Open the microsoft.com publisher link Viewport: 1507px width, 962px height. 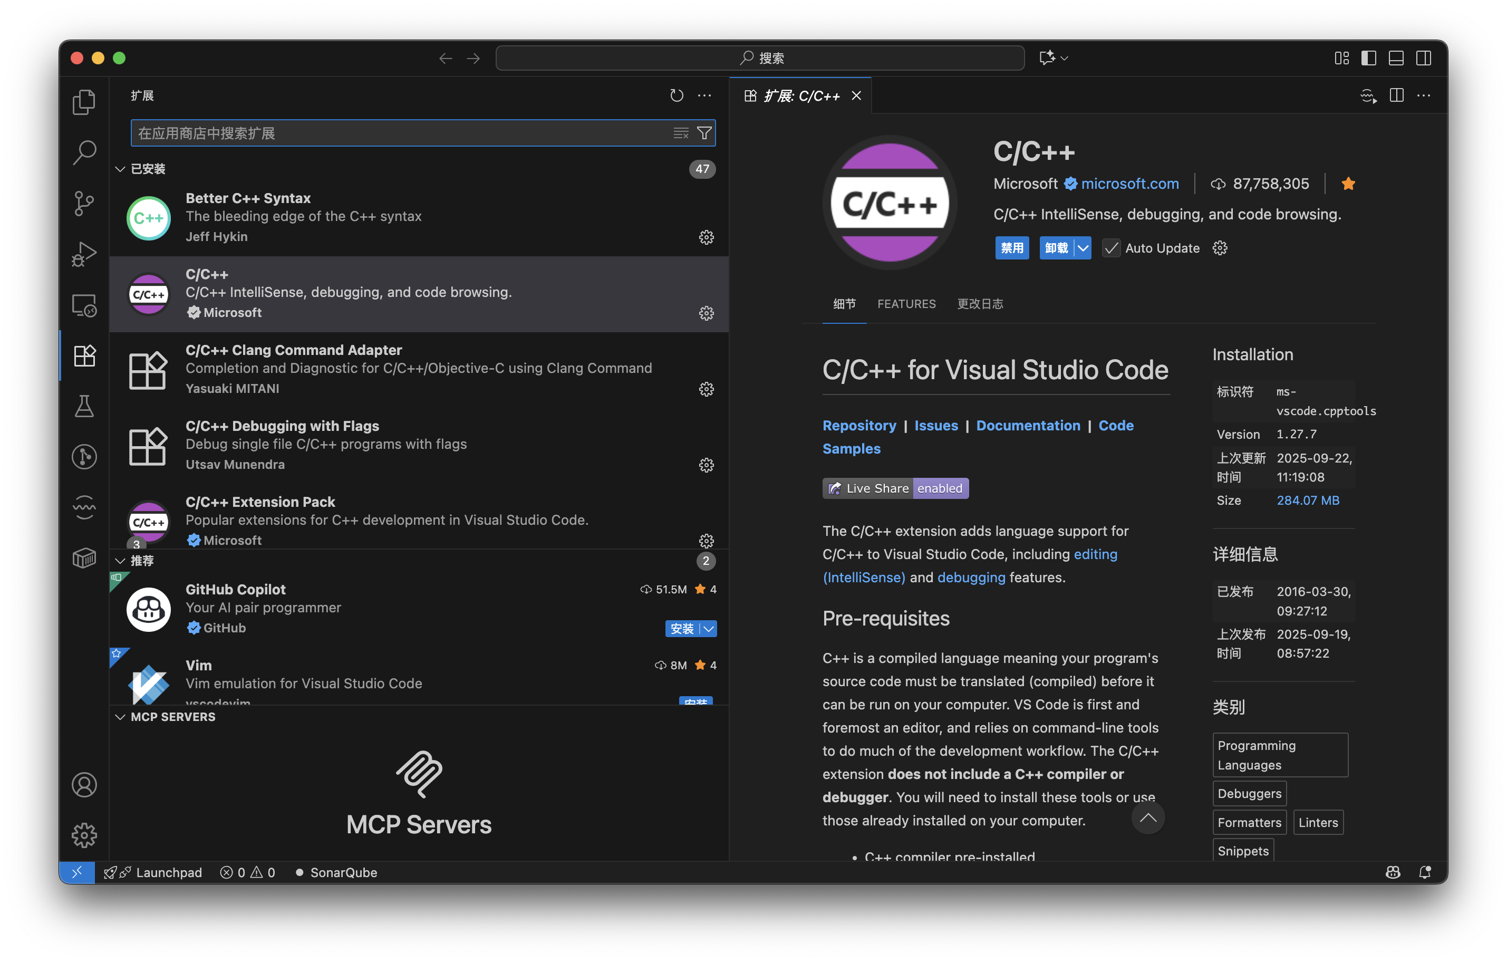1129,184
